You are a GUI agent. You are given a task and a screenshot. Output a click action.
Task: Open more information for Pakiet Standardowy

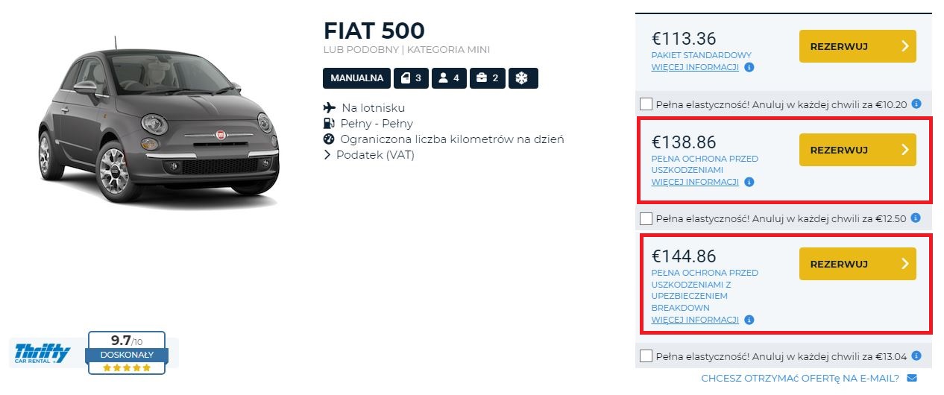click(x=695, y=67)
